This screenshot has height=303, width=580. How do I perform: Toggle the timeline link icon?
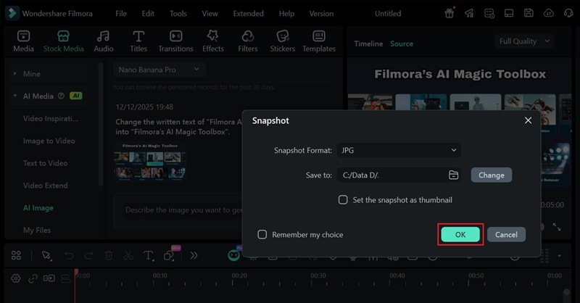point(33,278)
